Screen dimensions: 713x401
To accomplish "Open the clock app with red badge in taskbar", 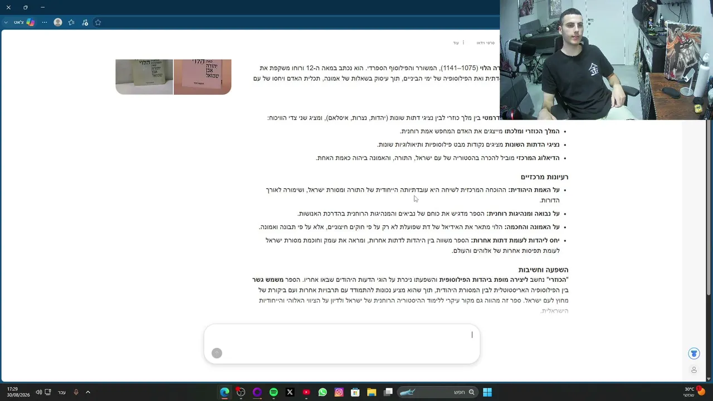I will pyautogui.click(x=241, y=392).
